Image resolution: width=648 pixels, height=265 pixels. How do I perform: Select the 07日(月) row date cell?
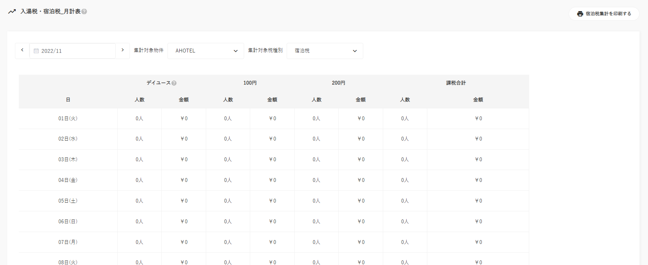[68, 242]
